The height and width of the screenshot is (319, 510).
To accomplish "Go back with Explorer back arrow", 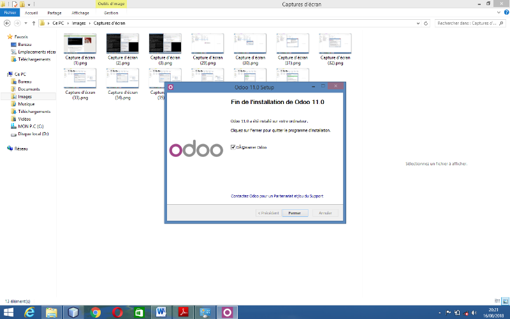I will tap(7, 23).
